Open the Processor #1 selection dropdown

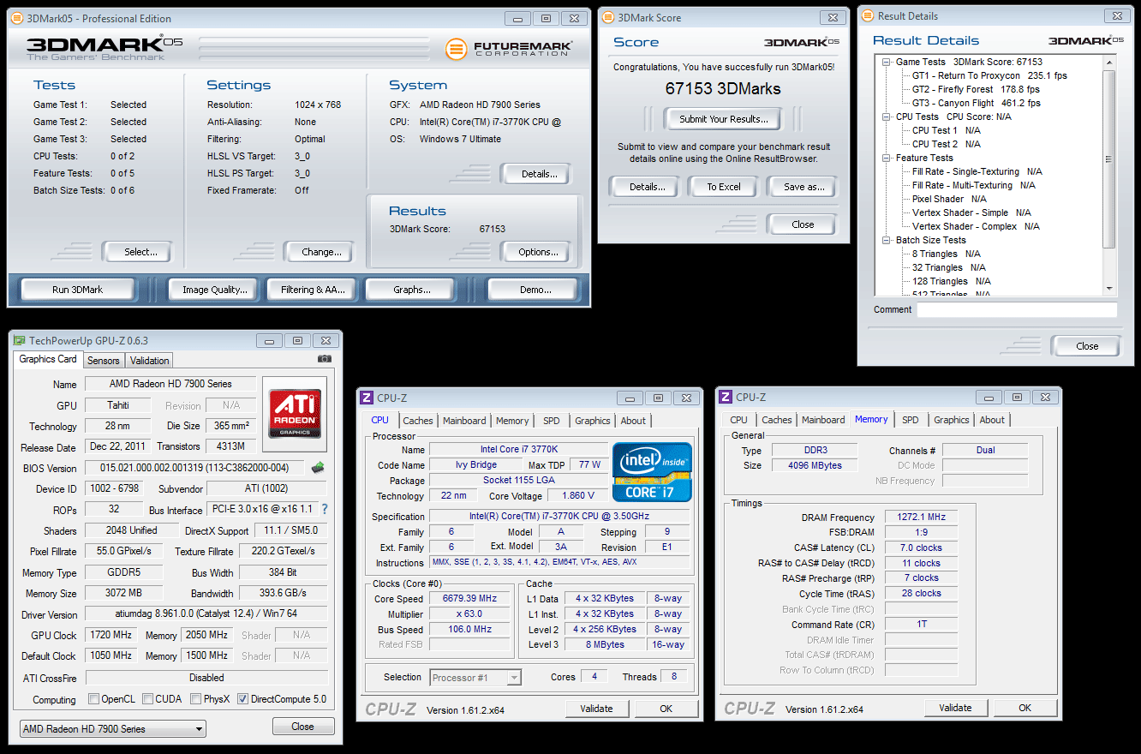475,678
